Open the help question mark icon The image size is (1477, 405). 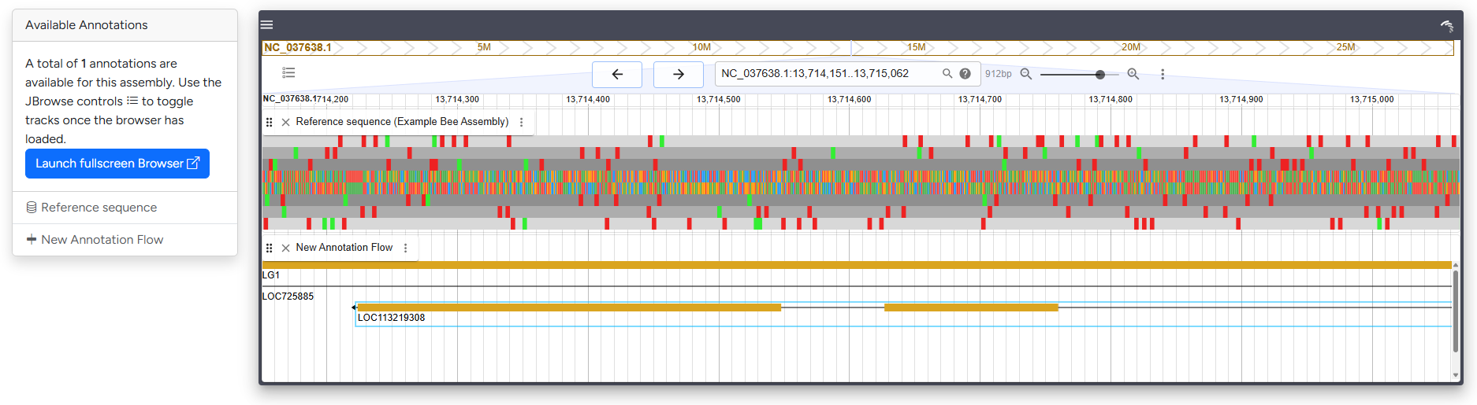965,73
